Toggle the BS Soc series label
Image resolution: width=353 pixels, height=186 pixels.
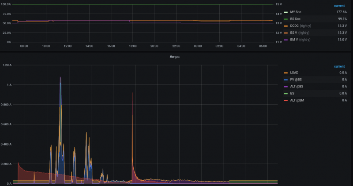296,19
